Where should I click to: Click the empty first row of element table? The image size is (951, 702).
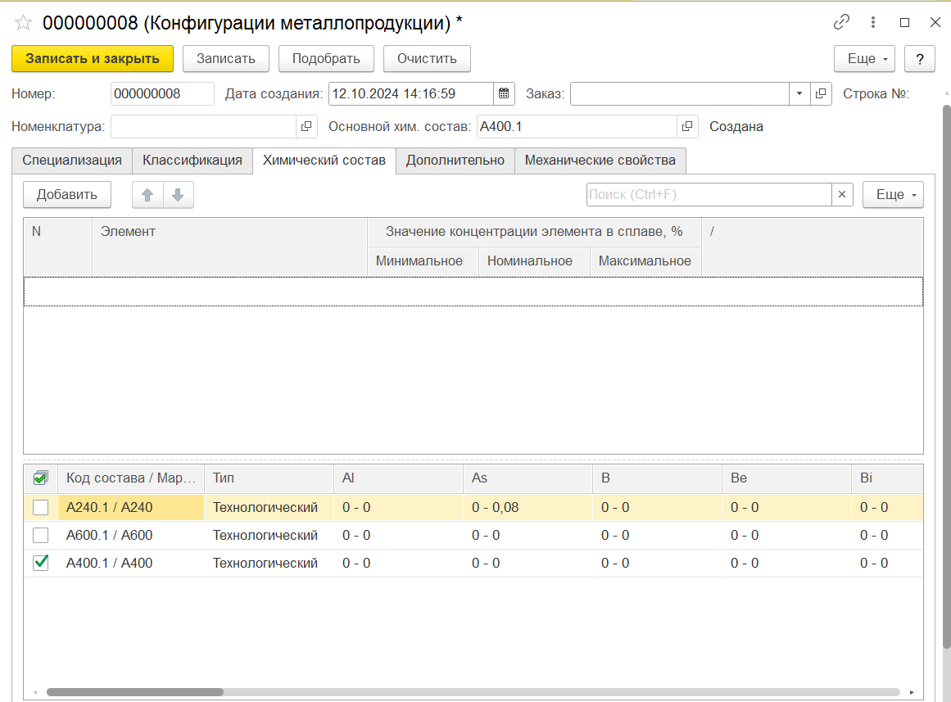pyautogui.click(x=473, y=292)
